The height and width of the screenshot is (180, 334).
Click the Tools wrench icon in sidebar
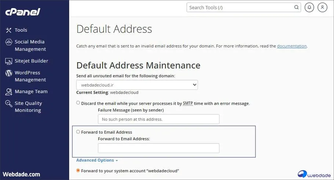pos(9,30)
